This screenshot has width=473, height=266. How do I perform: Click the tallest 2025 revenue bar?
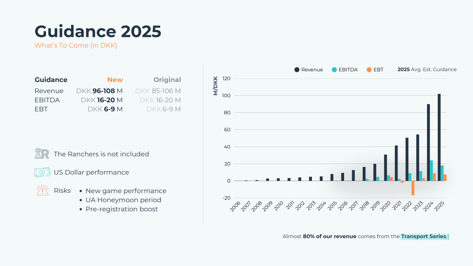439,136
